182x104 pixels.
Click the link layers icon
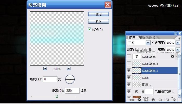tap(132, 100)
